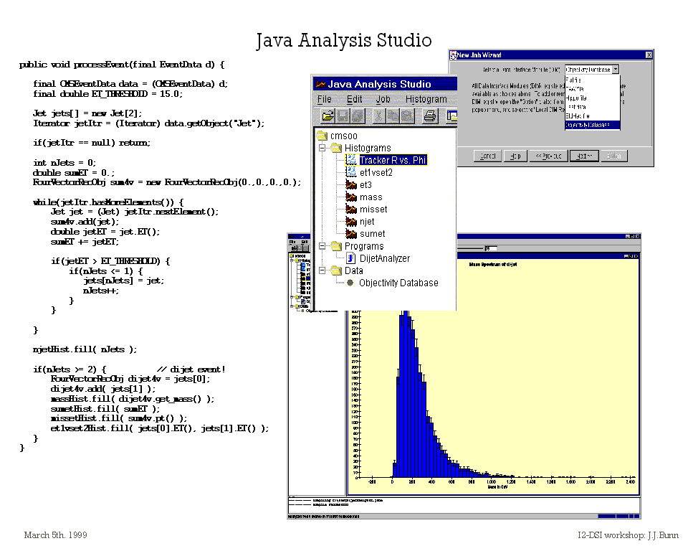688x551 pixels.
Task: Click the Copy toolbar icon
Action: click(393, 116)
